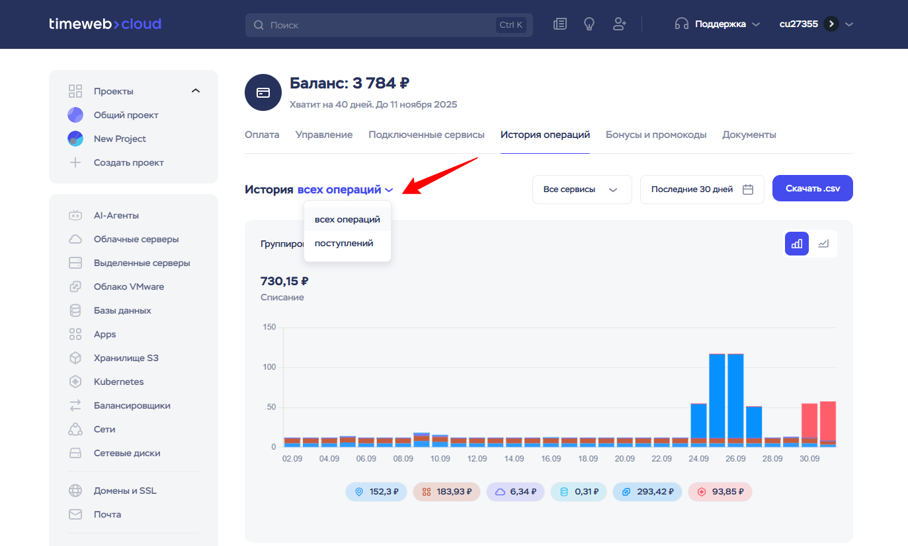
Task: Click the add user icon in header
Action: 619,24
